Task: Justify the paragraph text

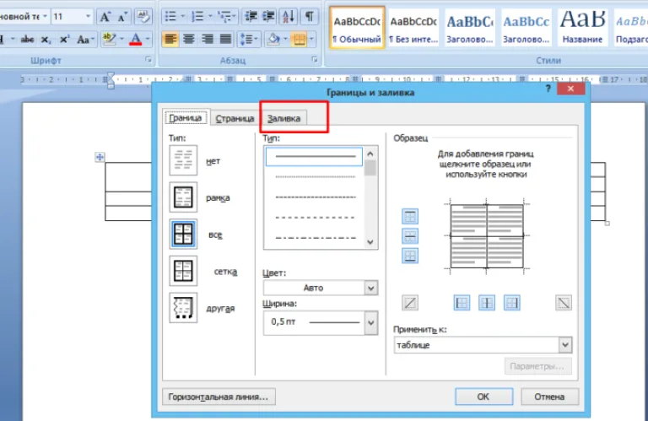Action: point(225,40)
